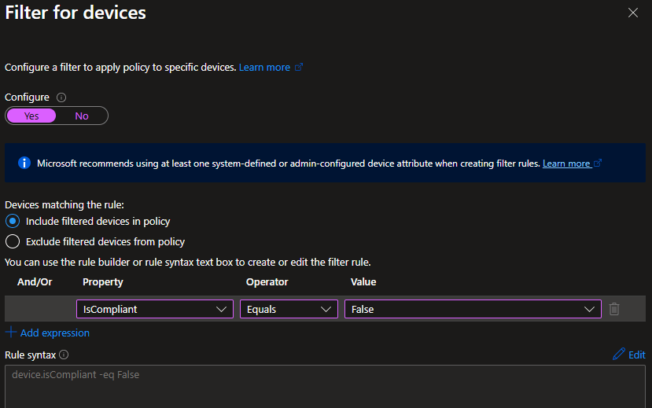Click the pencil icon next to Edit
The height and width of the screenshot is (408, 652).
[x=619, y=355]
